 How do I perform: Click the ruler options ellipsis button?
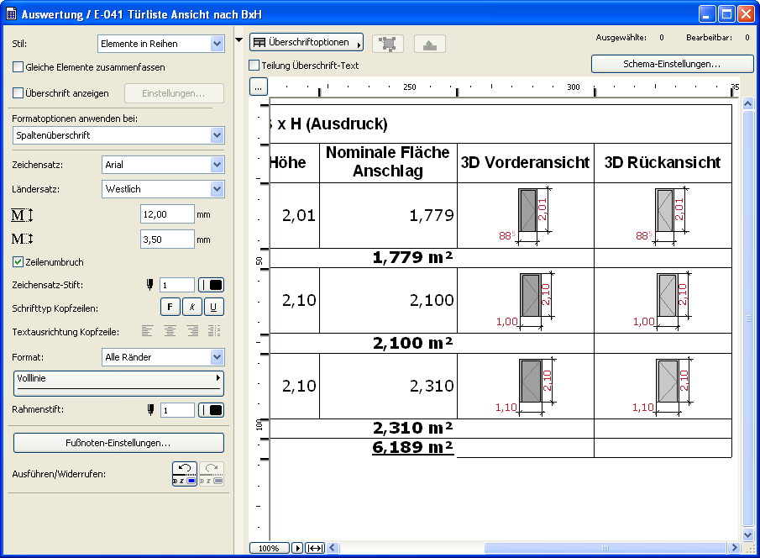[x=259, y=87]
